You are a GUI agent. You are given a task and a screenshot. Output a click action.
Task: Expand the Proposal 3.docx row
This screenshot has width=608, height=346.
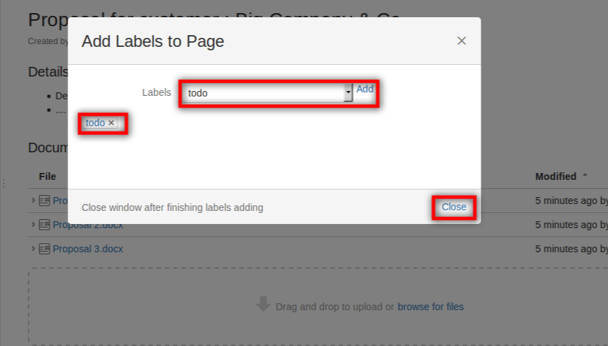(x=33, y=249)
